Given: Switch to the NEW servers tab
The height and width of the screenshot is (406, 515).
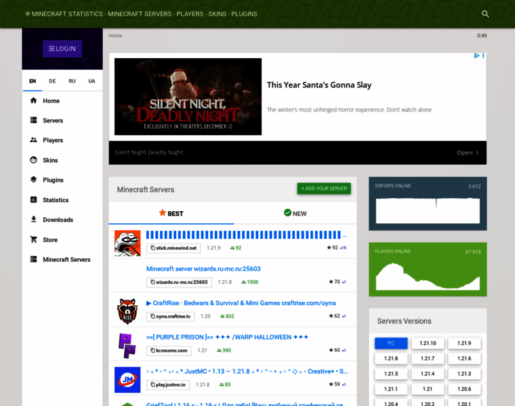Looking at the screenshot, I should click(x=295, y=213).
